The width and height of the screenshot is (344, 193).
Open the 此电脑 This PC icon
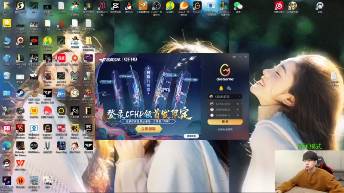(6, 42)
